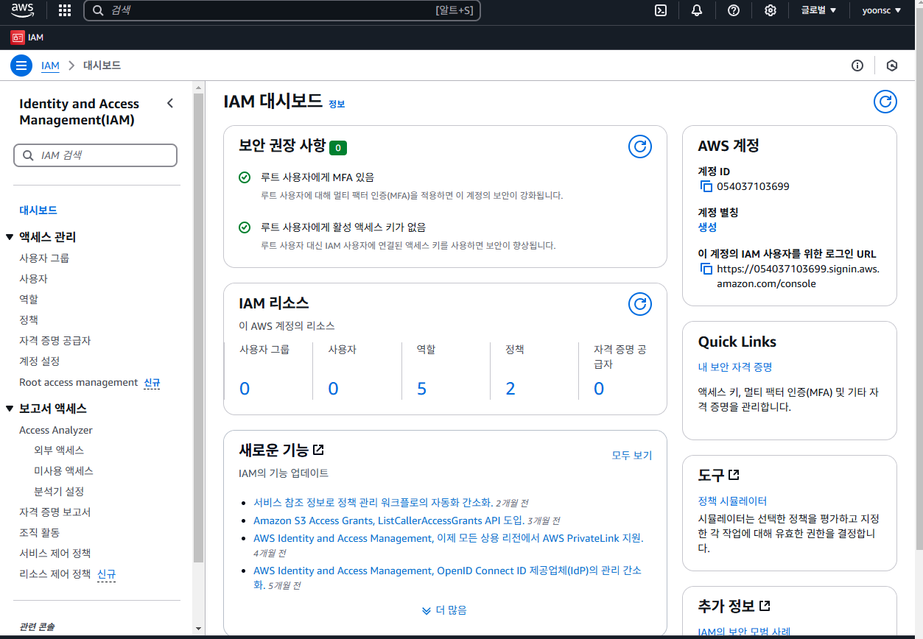Open the notifications bell

697,10
